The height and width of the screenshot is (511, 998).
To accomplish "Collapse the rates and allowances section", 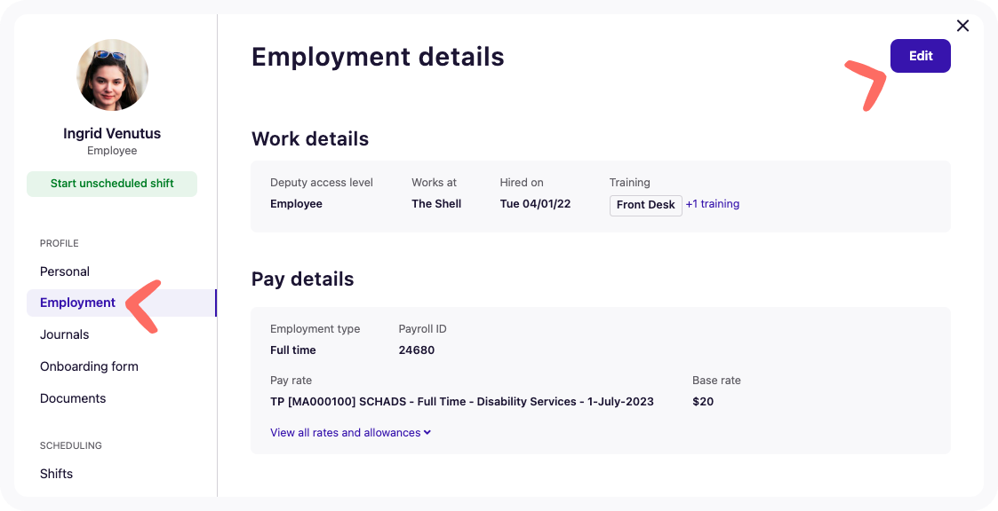I will pyautogui.click(x=349, y=432).
